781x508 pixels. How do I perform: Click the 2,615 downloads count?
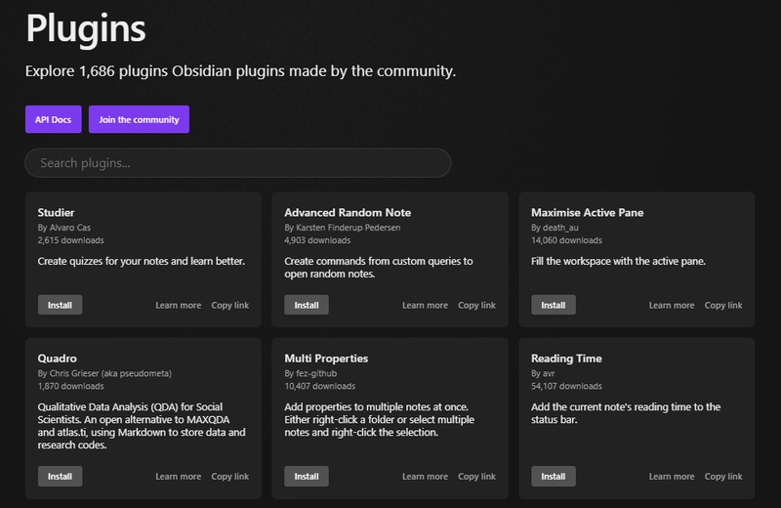[70, 240]
